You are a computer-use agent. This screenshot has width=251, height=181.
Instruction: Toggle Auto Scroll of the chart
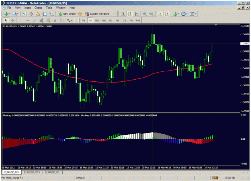[160, 14]
